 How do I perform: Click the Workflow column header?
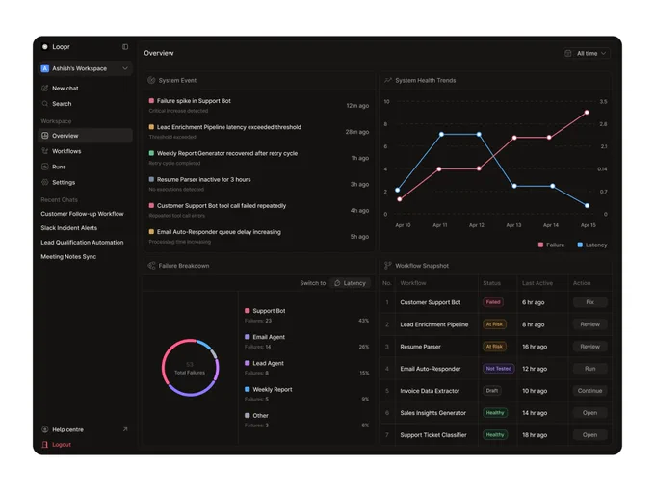click(413, 283)
